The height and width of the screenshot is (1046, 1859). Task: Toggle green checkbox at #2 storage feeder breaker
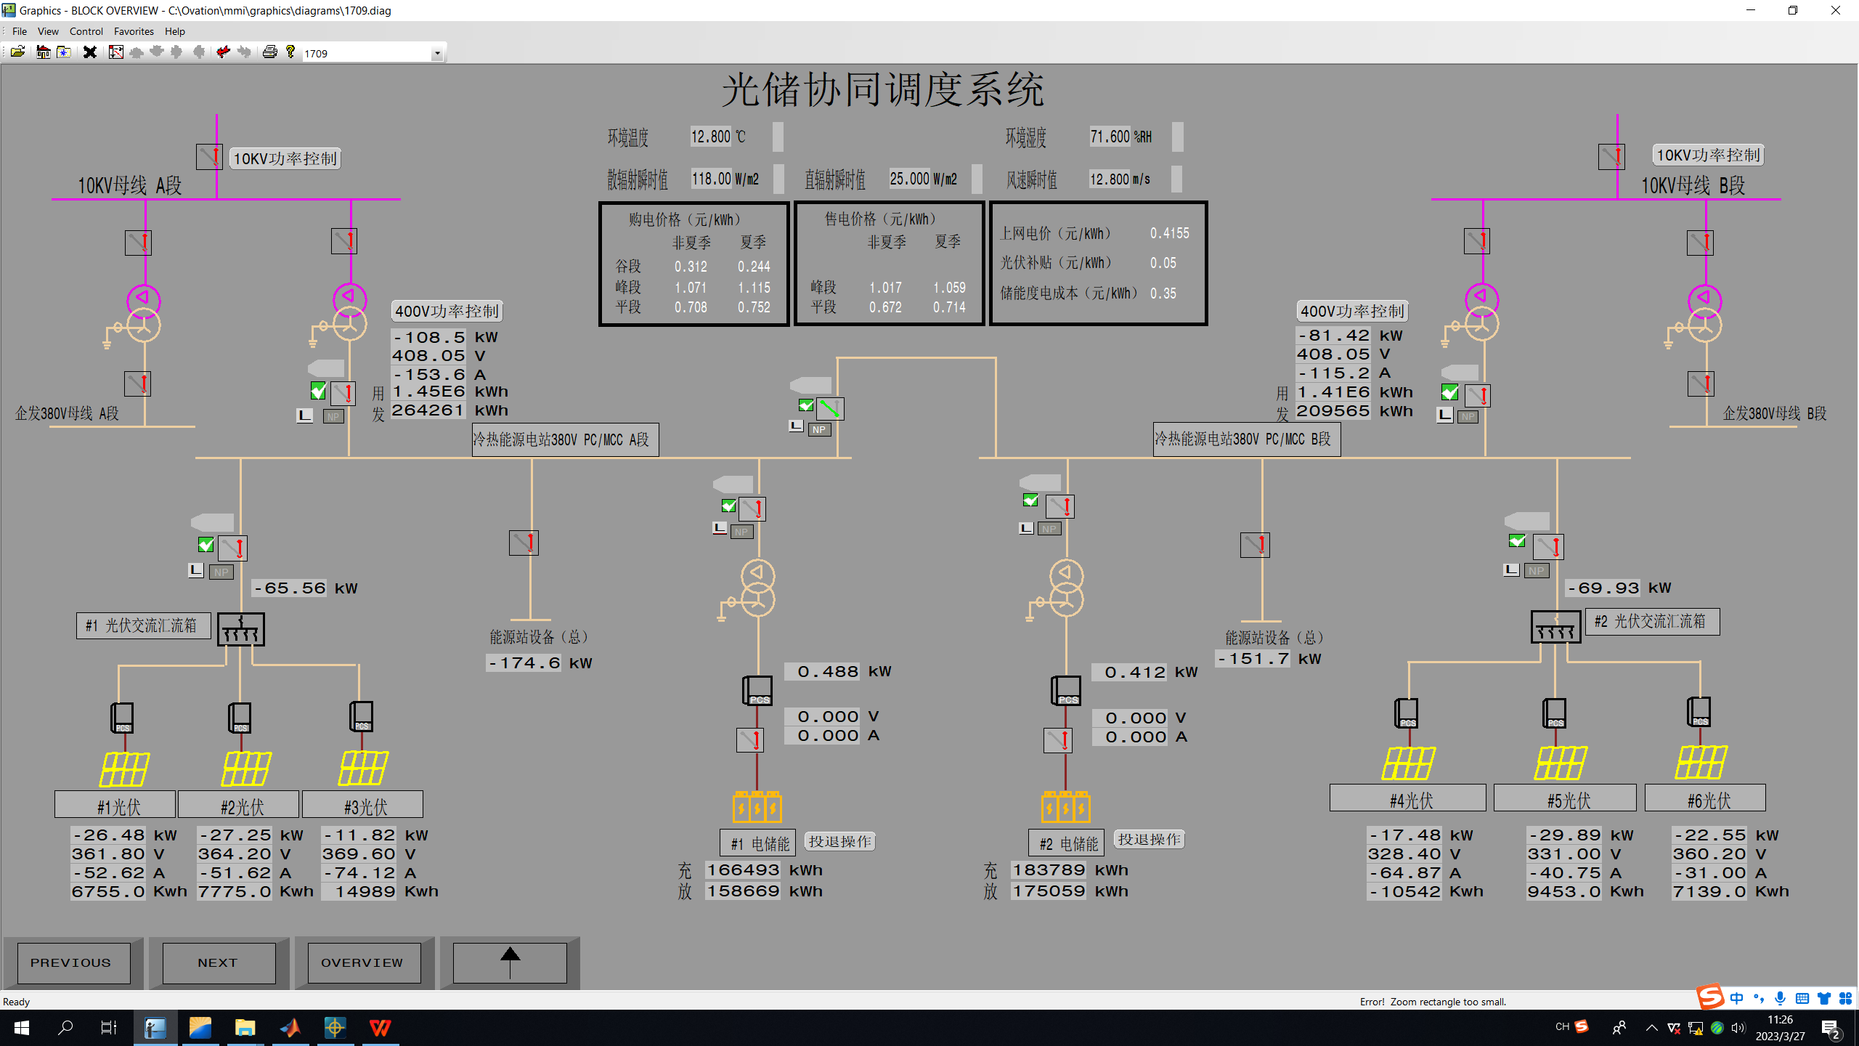[1030, 500]
